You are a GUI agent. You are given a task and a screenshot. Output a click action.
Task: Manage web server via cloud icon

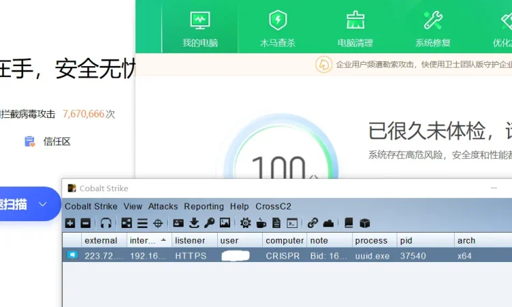(x=328, y=224)
